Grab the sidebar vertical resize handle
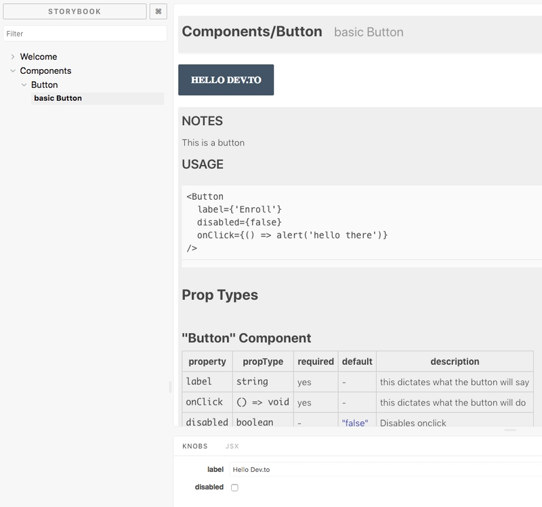The height and width of the screenshot is (507, 542). (x=170, y=387)
